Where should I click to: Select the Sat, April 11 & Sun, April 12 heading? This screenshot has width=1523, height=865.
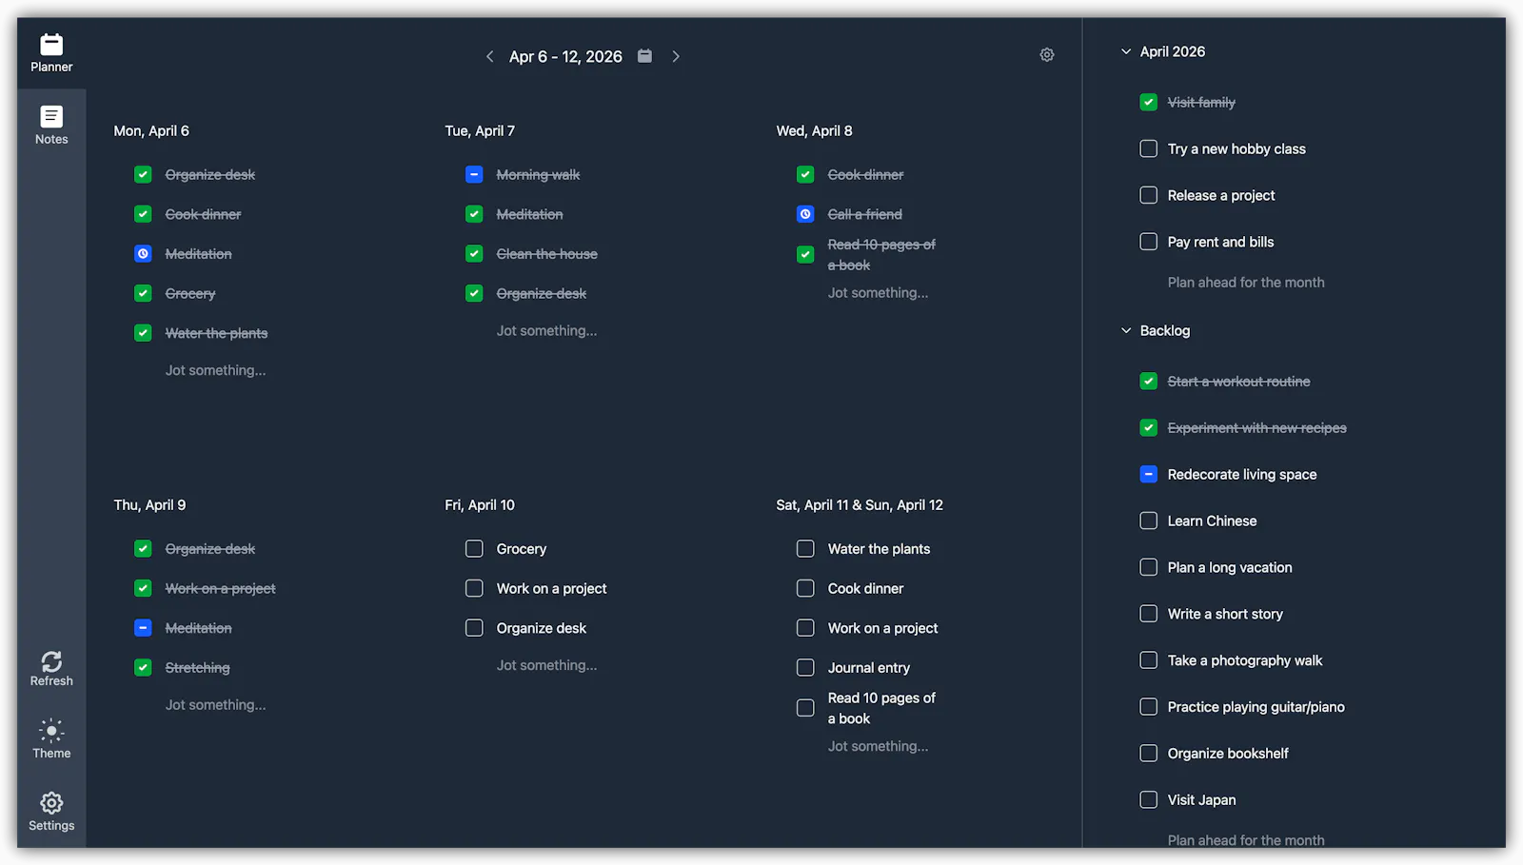(860, 505)
